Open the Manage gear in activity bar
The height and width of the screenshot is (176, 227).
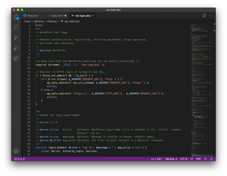pyautogui.click(x=16, y=151)
